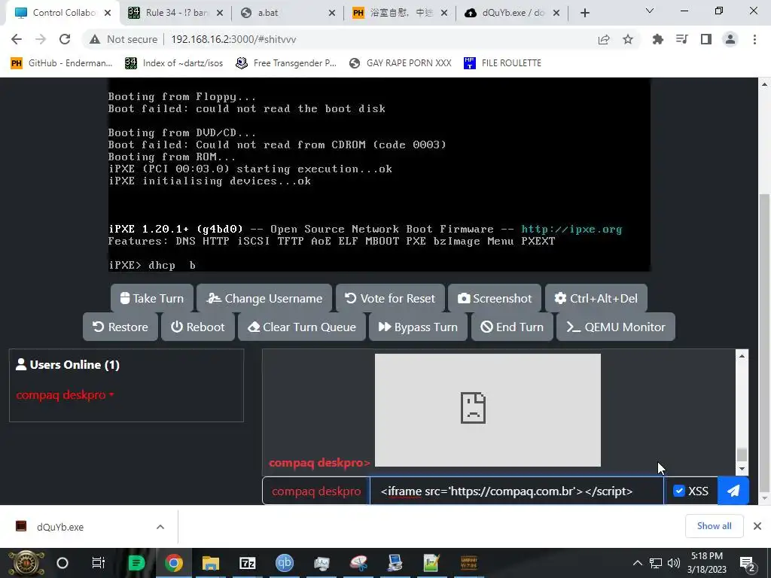Open Task View on the taskbar
771x578 pixels.
pos(99,563)
